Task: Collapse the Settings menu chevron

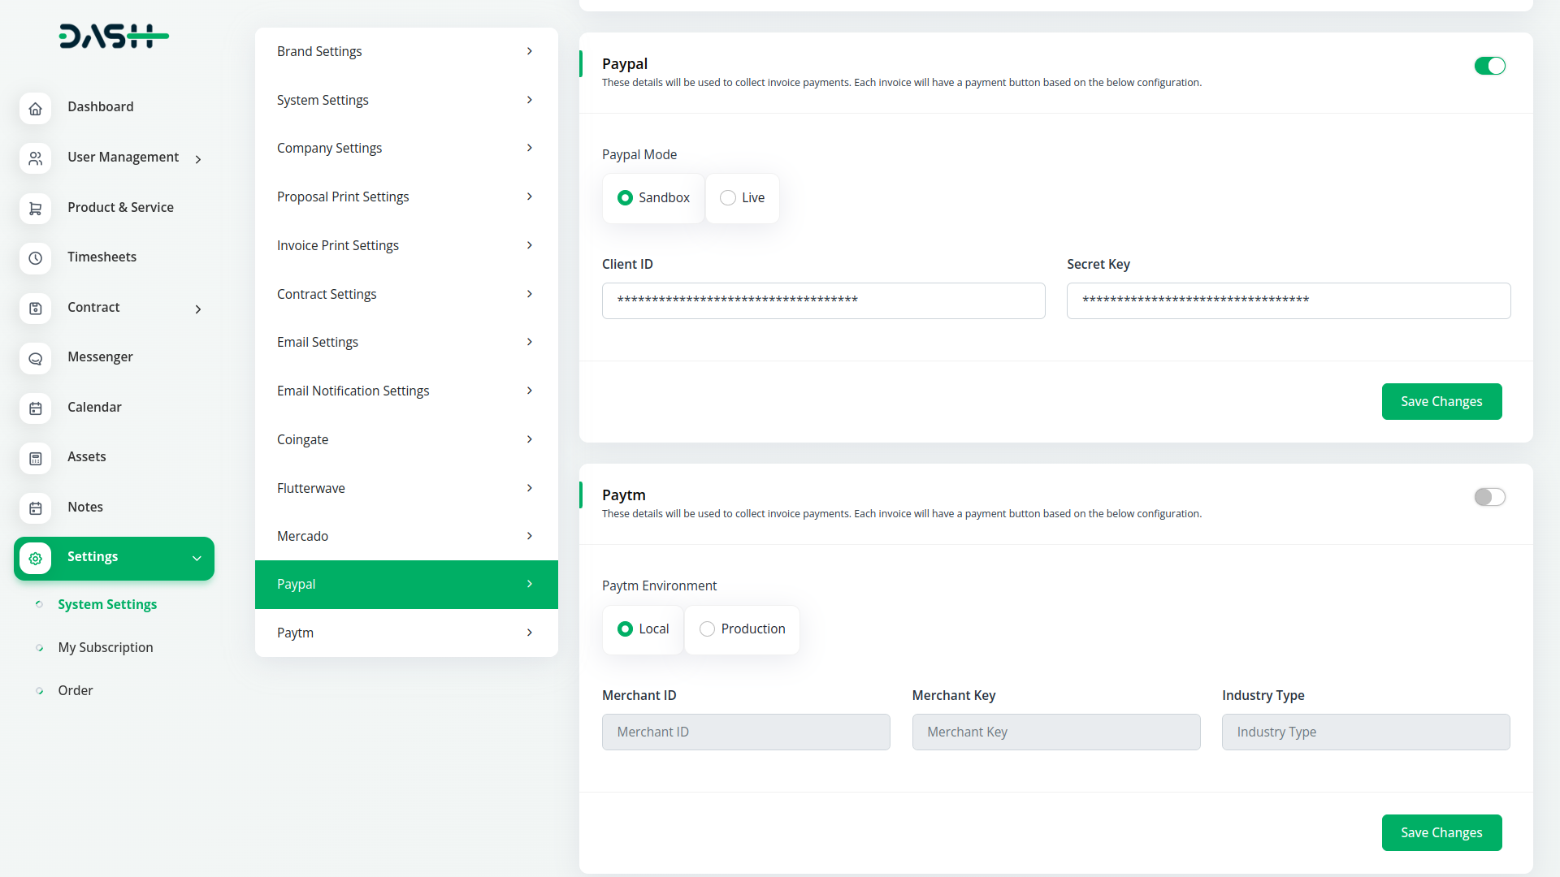Action: click(x=196, y=559)
